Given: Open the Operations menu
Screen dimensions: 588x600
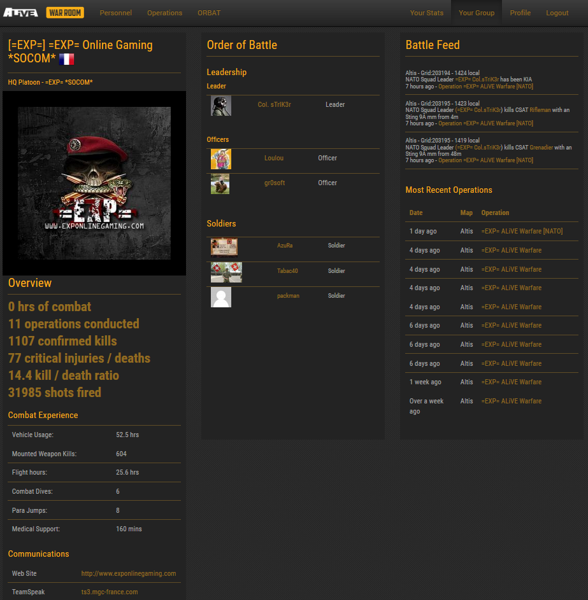Looking at the screenshot, I should click(164, 13).
